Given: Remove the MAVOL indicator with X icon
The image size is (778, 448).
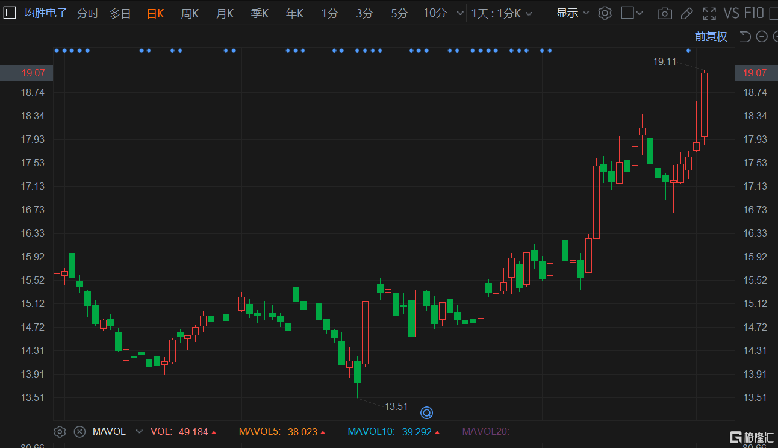Looking at the screenshot, I should 79,431.
